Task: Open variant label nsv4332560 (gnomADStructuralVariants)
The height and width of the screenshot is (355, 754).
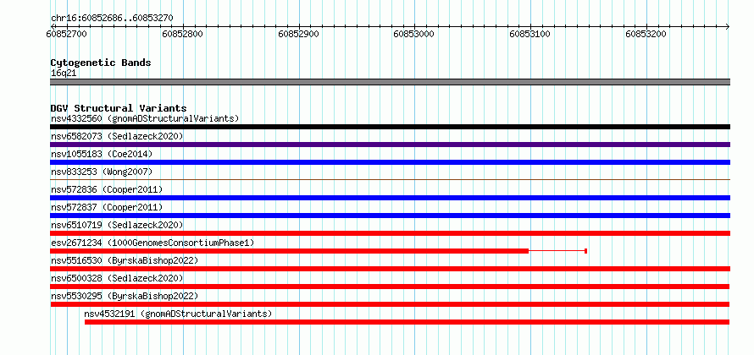Action: pos(145,118)
